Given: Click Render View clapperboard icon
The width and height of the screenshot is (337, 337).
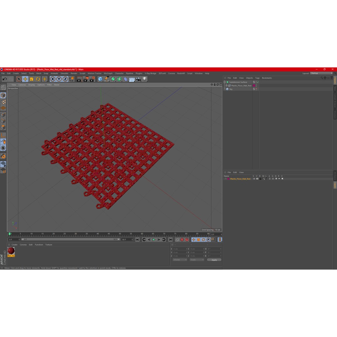Looking at the screenshot, I should click(79, 79).
